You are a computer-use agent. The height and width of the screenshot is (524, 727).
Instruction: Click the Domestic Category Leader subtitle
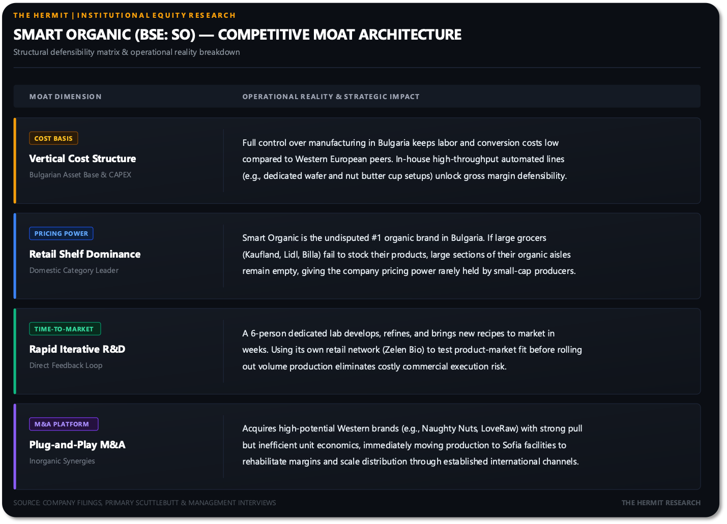74,270
